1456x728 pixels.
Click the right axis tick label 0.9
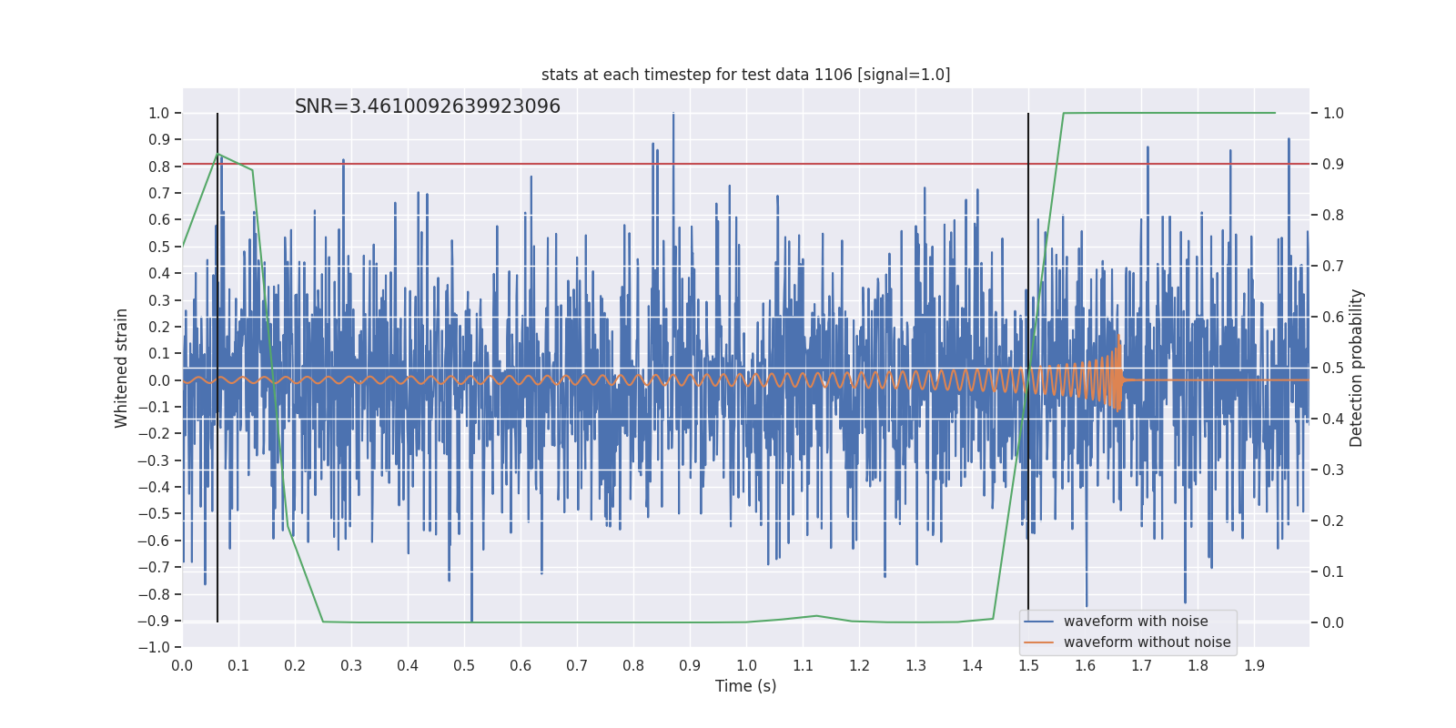click(x=1333, y=164)
